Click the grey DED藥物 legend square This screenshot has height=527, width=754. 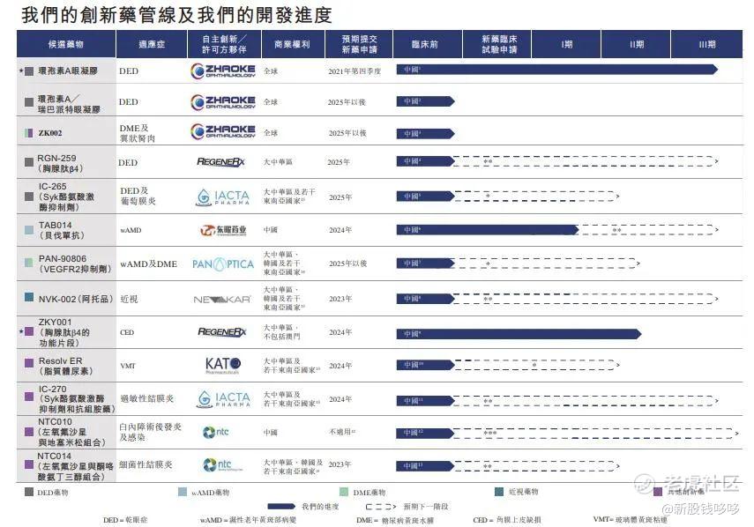tap(29, 492)
